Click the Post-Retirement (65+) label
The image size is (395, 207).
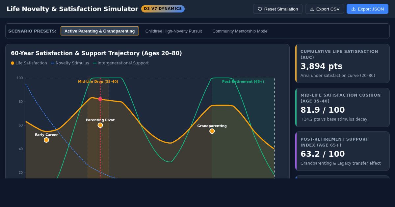[243, 81]
